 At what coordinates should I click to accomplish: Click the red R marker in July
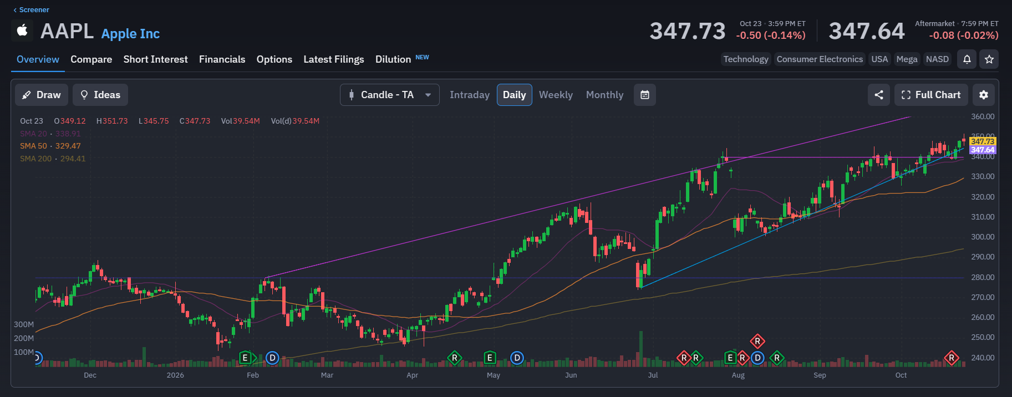[684, 358]
